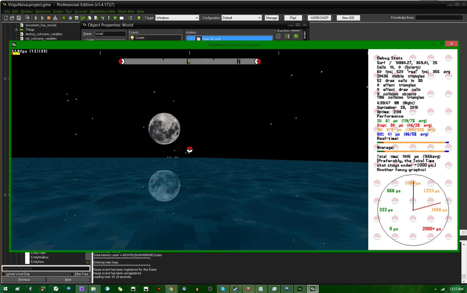The height and width of the screenshot is (293, 467).
Task: Open help via green question mark icon
Action: [139, 18]
